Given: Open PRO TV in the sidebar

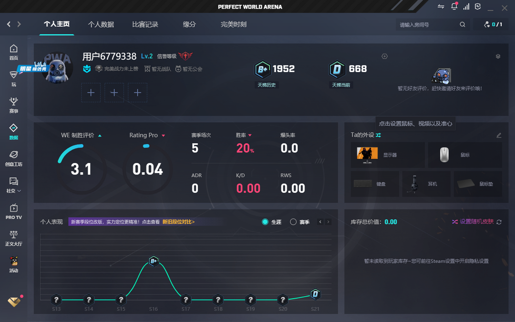Looking at the screenshot, I should [13, 212].
